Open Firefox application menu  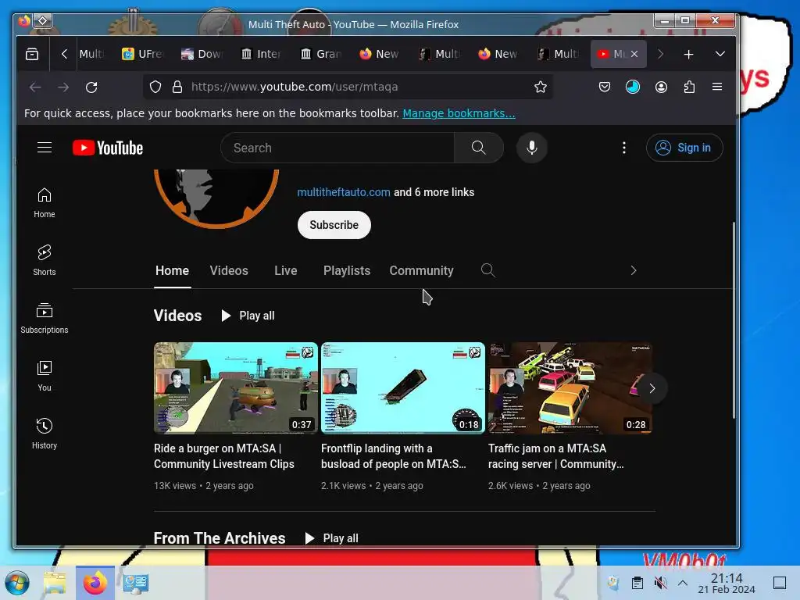point(717,87)
